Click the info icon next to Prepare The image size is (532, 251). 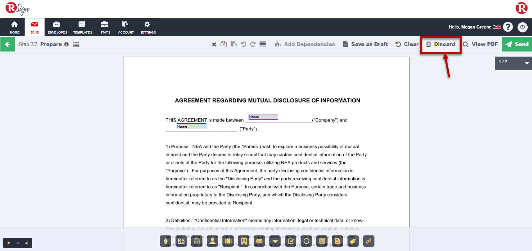66,44
